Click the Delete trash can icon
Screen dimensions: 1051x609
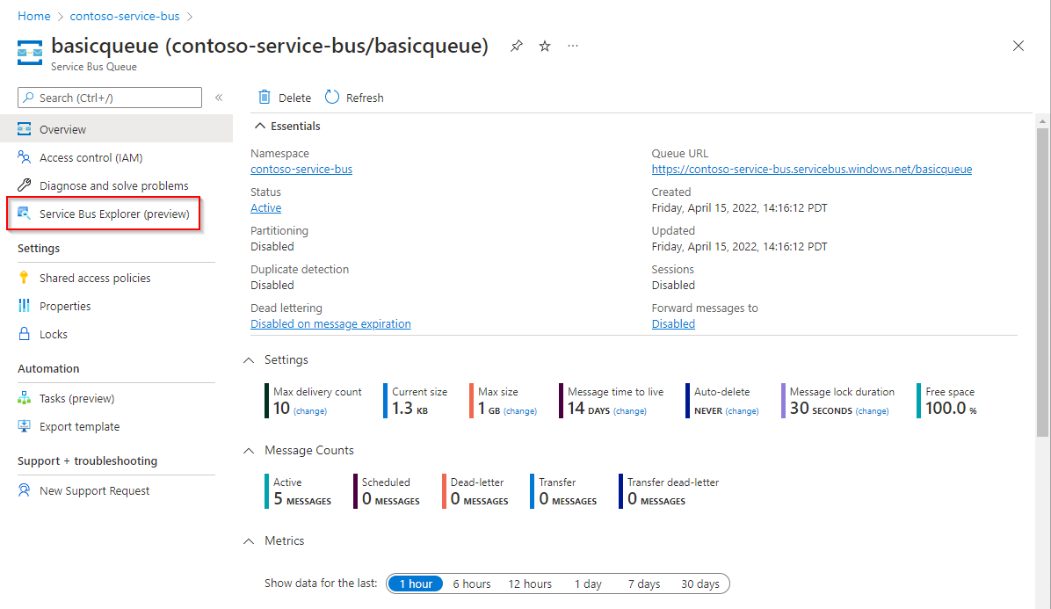[265, 98]
